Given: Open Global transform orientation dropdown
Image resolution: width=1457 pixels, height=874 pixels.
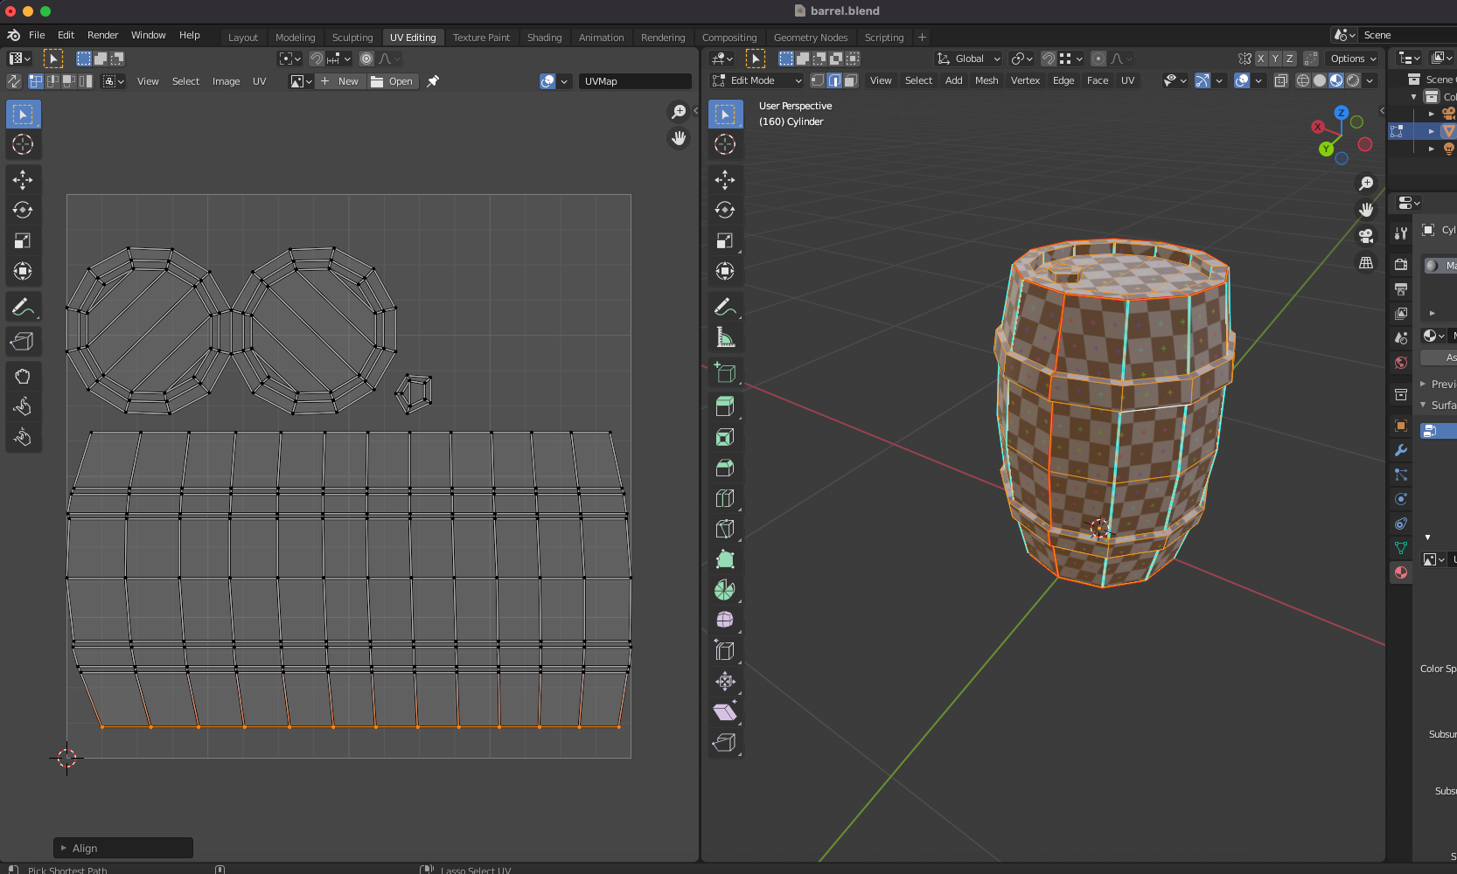Looking at the screenshot, I should click(x=969, y=59).
